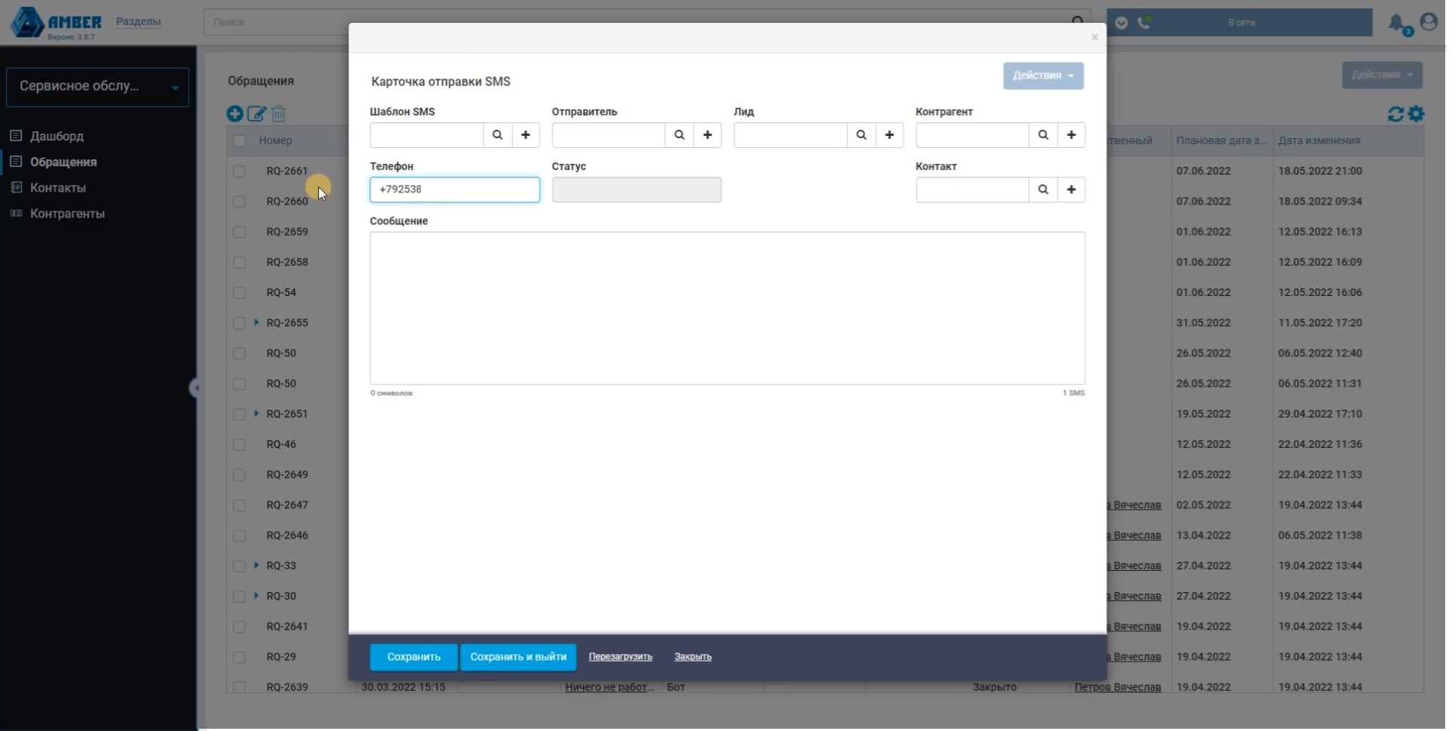The image size is (1455, 731).
Task: Focus the Телефон input field
Action: 455,190
